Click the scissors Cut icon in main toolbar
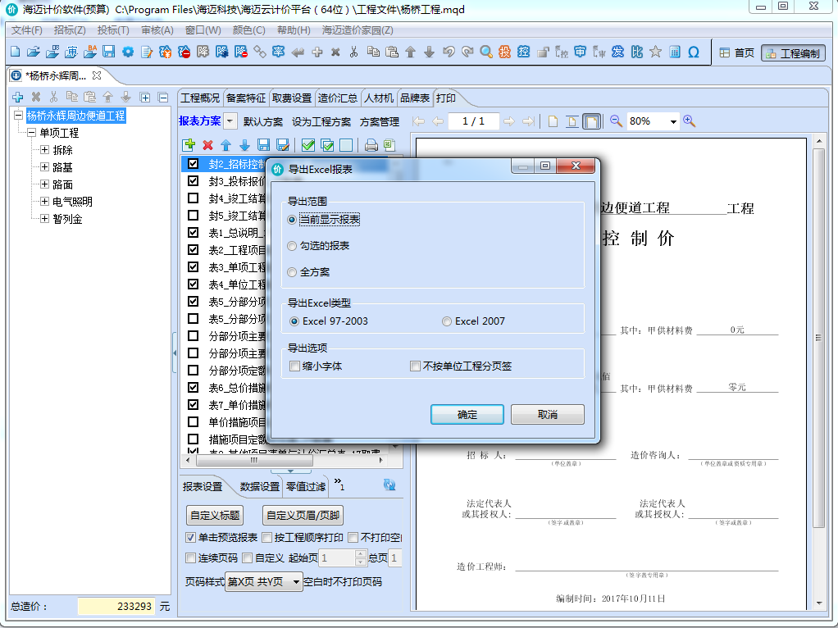 click(353, 52)
